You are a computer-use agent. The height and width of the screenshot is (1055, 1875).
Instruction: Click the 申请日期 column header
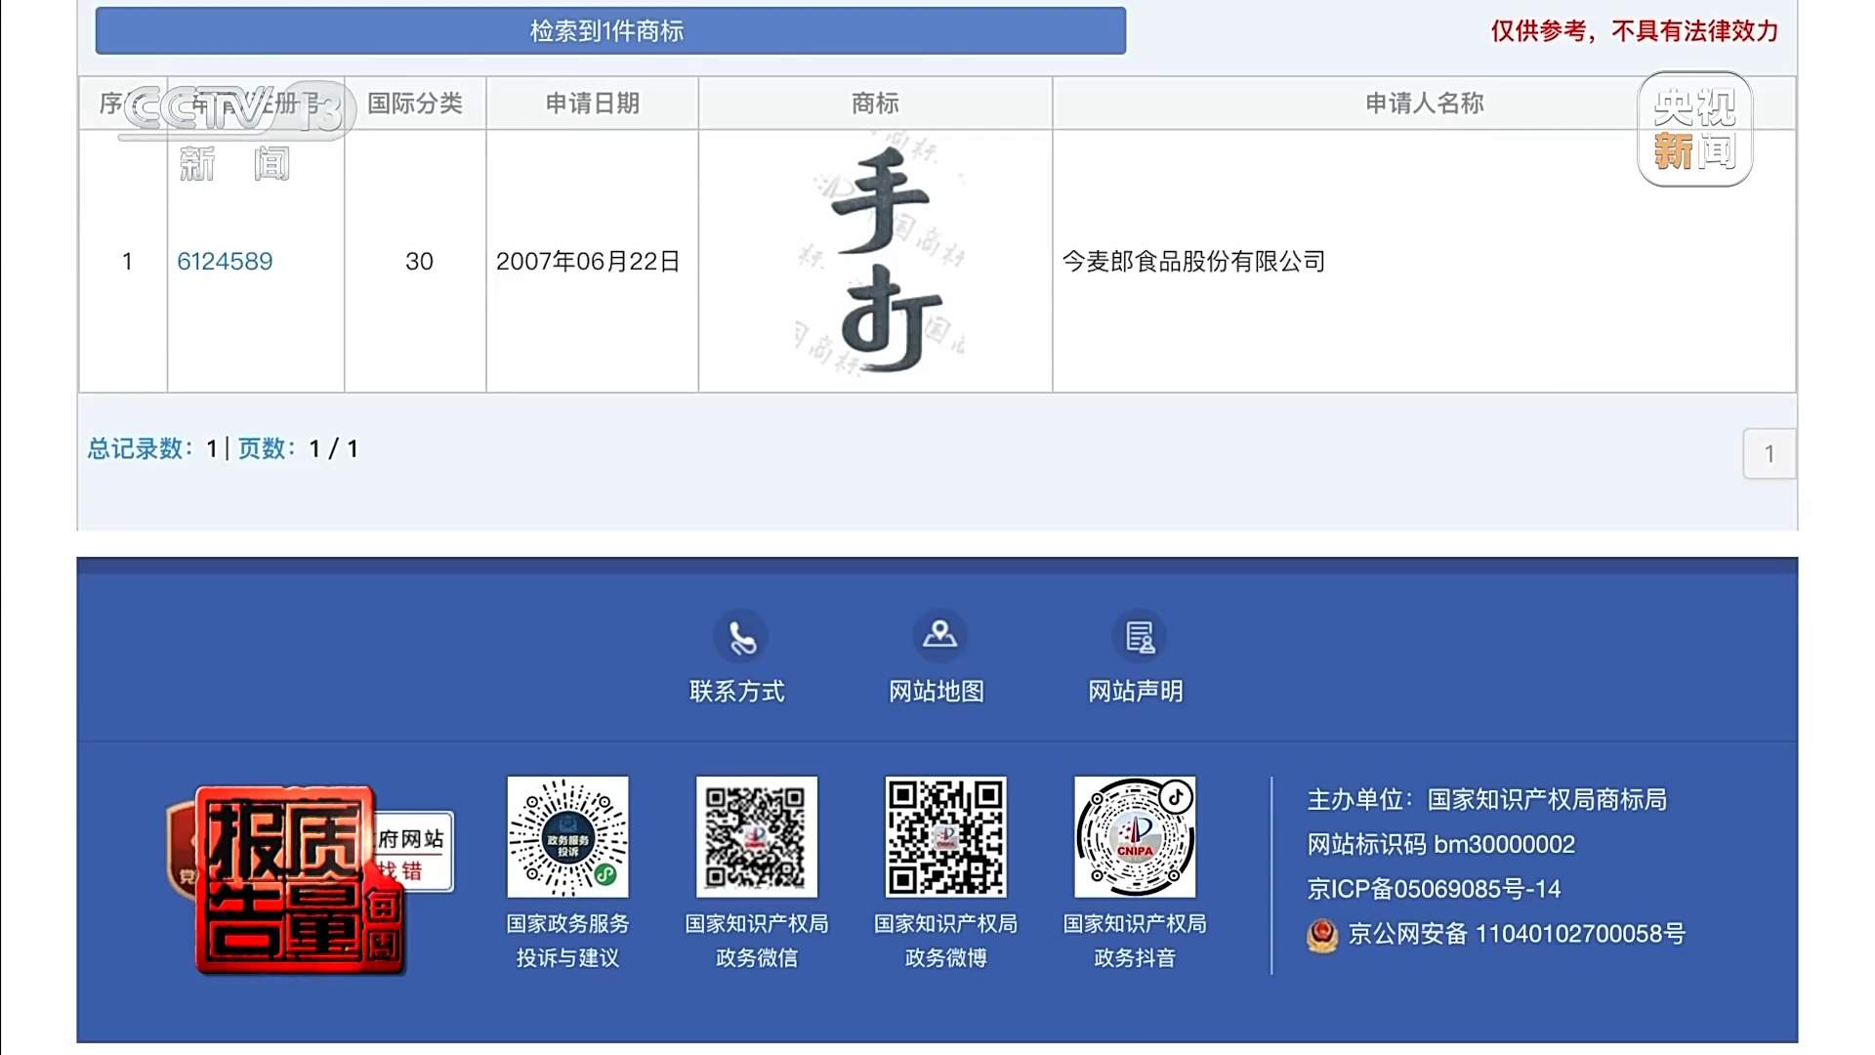tap(593, 104)
